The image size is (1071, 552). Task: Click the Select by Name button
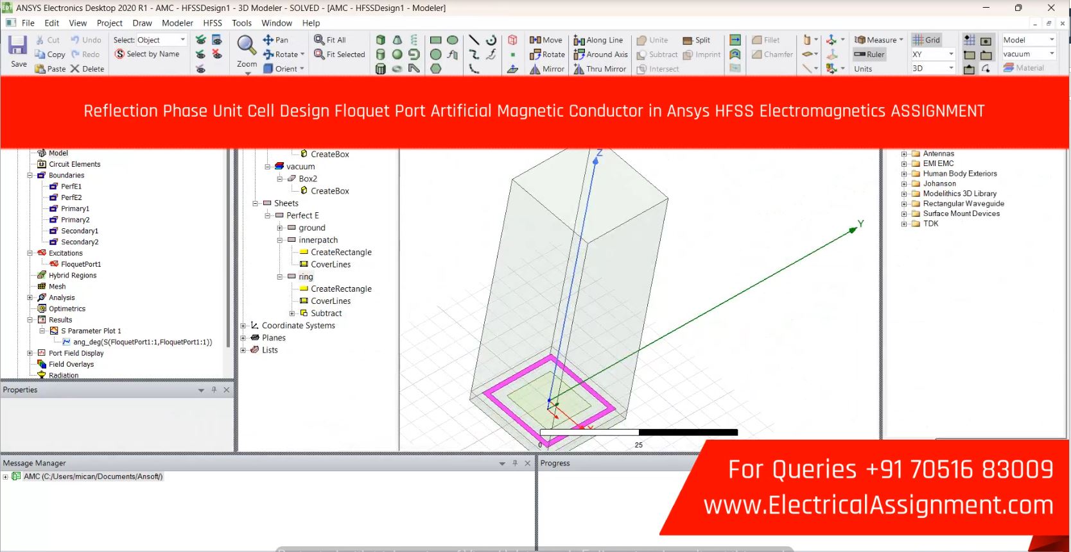coord(147,54)
